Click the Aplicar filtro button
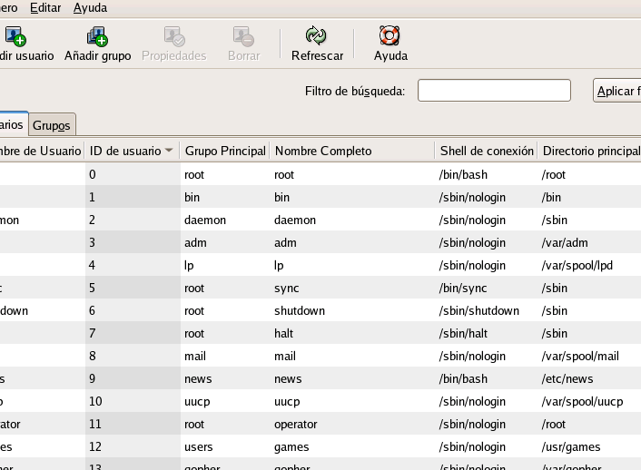The height and width of the screenshot is (470, 641). pyautogui.click(x=617, y=91)
